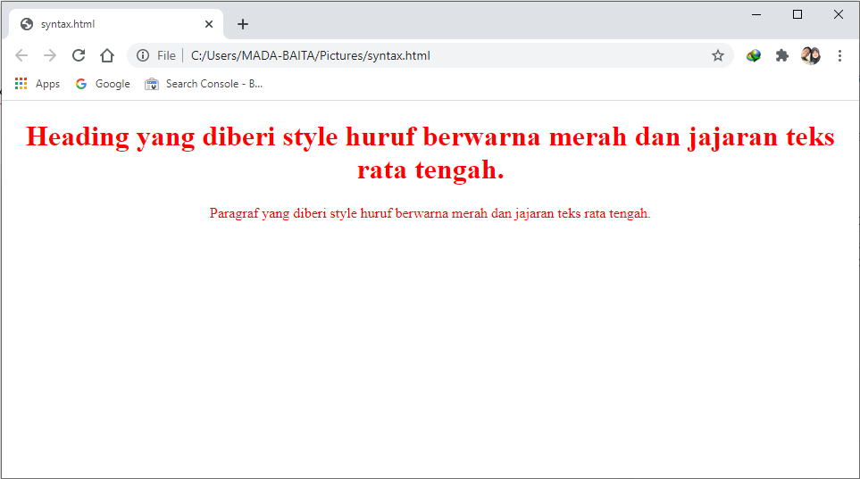Open the Apps bookmark shortcut
The height and width of the screenshot is (479, 860).
point(38,84)
